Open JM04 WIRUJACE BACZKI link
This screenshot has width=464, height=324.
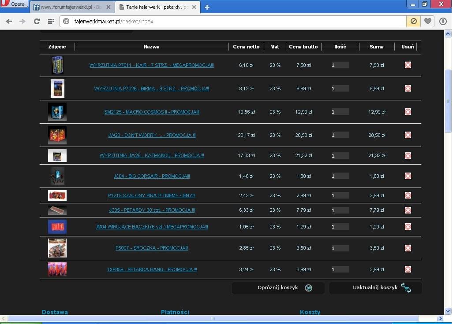pos(152,227)
